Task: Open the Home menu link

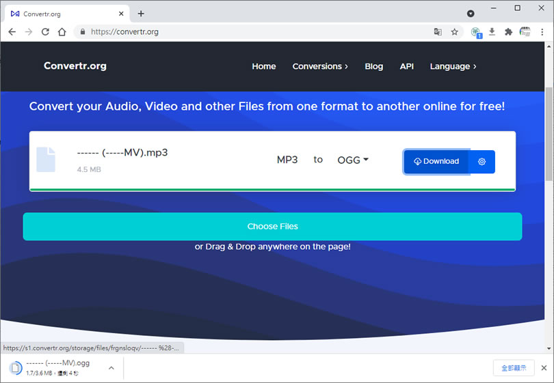Action: (x=264, y=66)
